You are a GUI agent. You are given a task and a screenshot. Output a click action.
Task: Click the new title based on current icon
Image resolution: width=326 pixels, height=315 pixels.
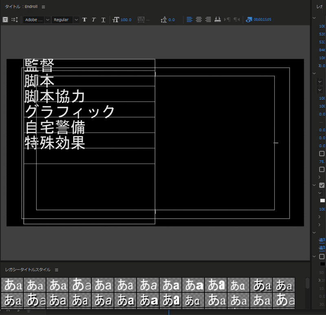click(x=5, y=20)
